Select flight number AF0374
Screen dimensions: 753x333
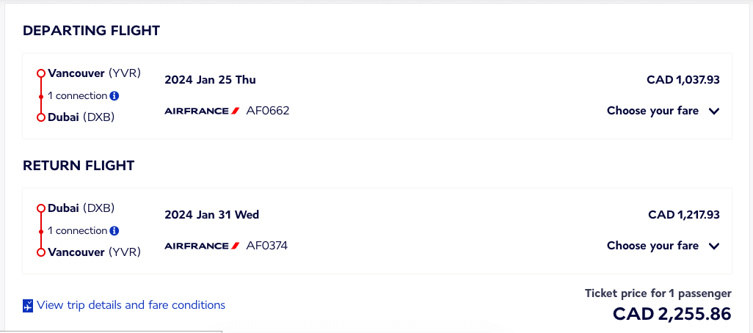tap(267, 246)
